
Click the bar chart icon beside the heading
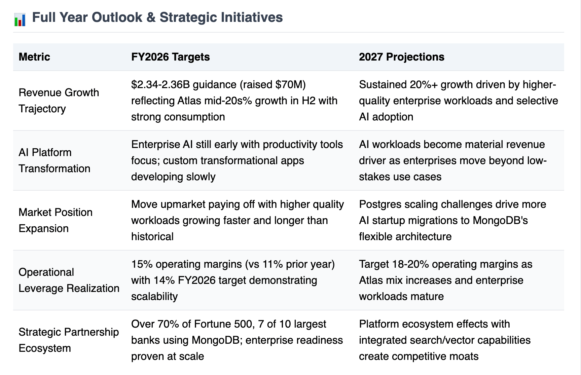coord(20,19)
